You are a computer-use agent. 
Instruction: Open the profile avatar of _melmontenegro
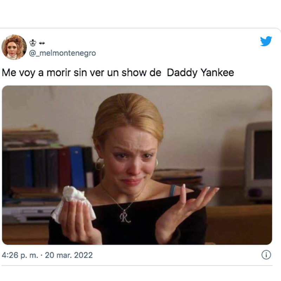14,47
